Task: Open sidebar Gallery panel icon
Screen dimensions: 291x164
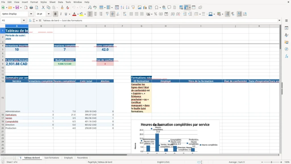Action: (286, 42)
